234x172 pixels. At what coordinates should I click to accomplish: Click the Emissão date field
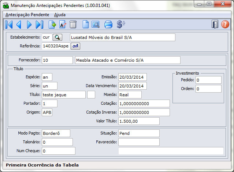click(x=133, y=77)
